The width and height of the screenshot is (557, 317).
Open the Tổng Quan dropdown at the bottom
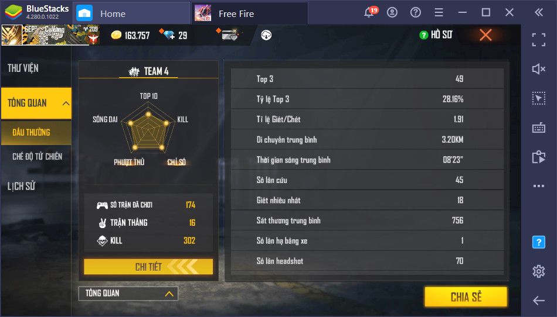tap(128, 293)
